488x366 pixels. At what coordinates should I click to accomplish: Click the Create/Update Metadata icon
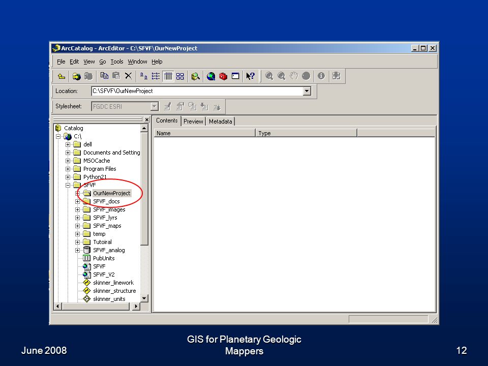pos(192,106)
